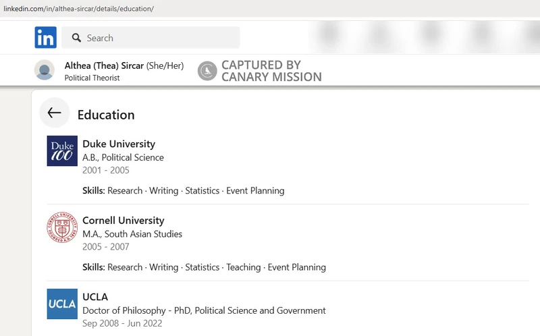Click the Cornell University seal logo
The width and height of the screenshot is (540, 336).
tap(62, 227)
